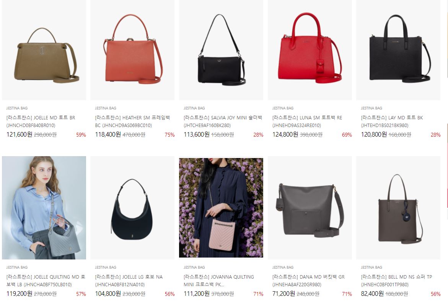Screen dimensions: 448x305
Task: Click JESTINA BAG brand label above JOELLE LG hobo
Action: pyautogui.click(x=106, y=267)
